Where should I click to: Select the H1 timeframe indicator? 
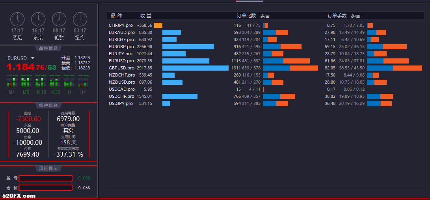click(x=69, y=84)
